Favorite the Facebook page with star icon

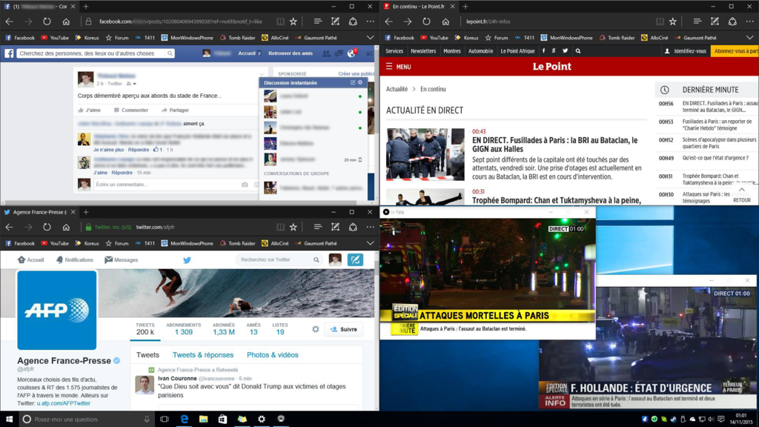click(x=294, y=21)
